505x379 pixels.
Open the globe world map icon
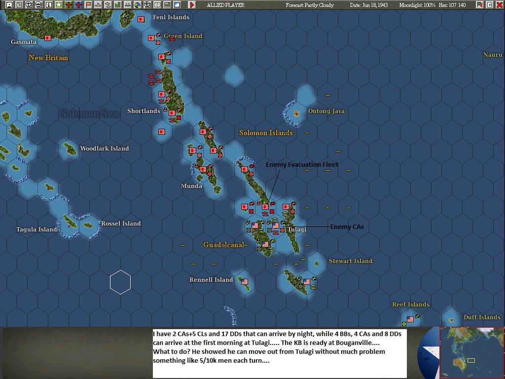pyautogui.click(x=138, y=4)
